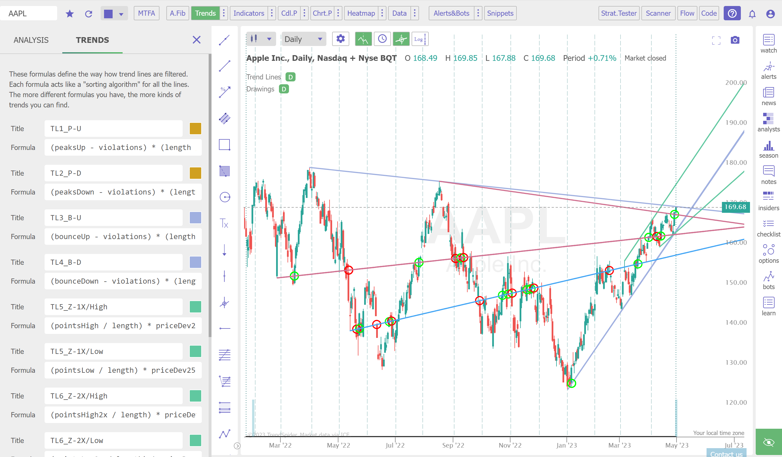Open the analysts sidebar panel
Viewport: 782px width, 457px height.
click(x=768, y=123)
